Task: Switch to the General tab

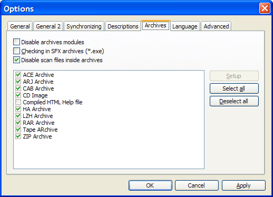Action: (20, 26)
